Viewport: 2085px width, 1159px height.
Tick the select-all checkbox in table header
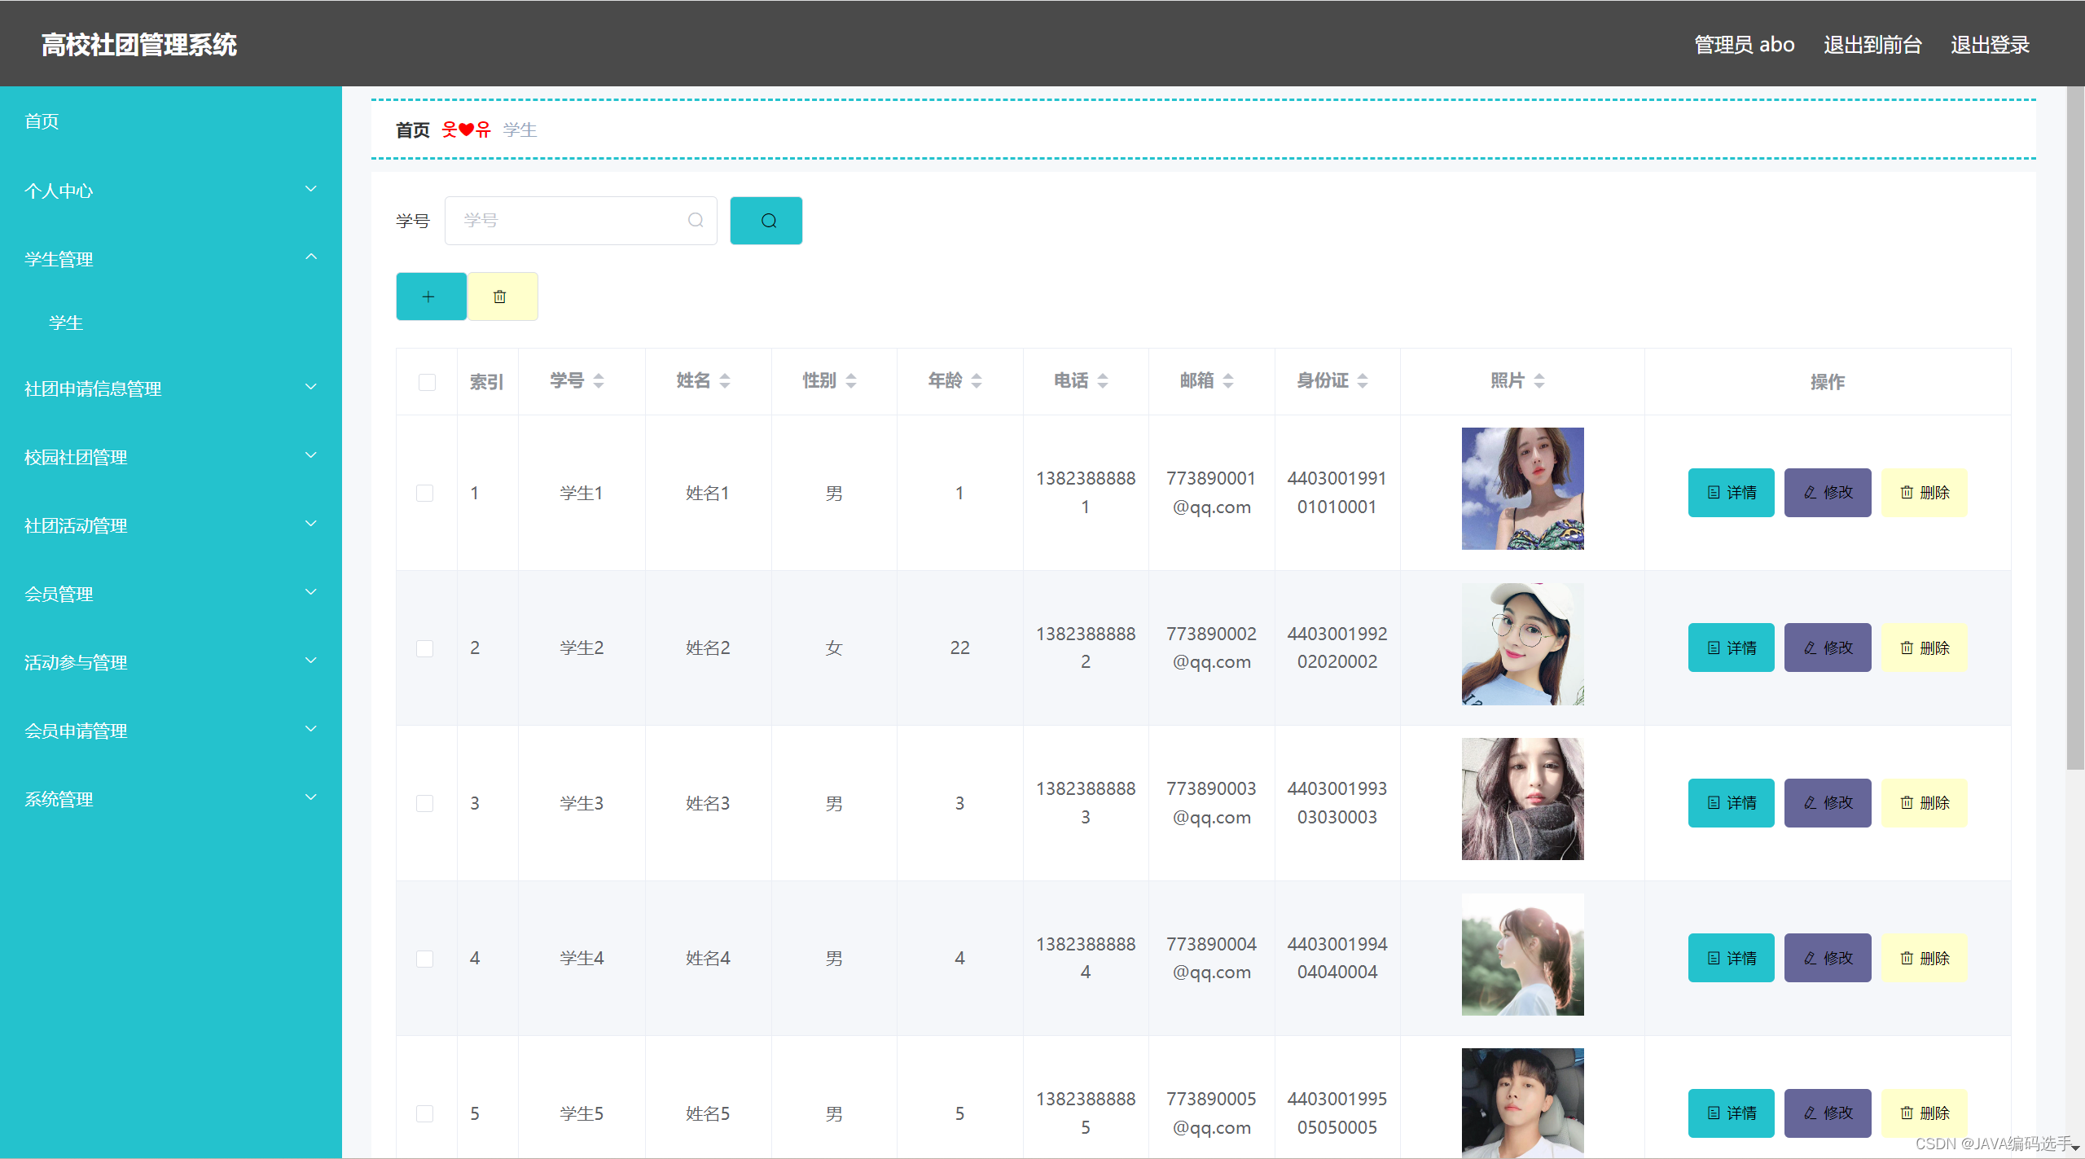click(427, 382)
